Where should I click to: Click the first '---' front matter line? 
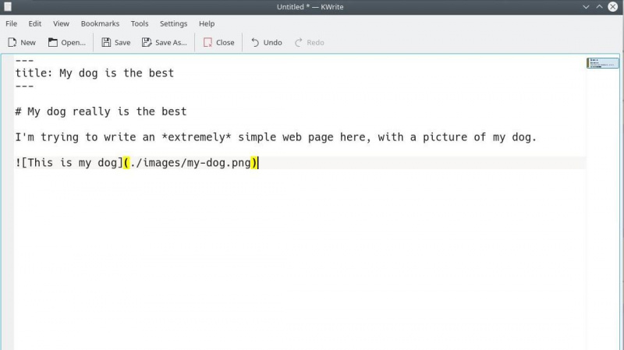click(24, 61)
